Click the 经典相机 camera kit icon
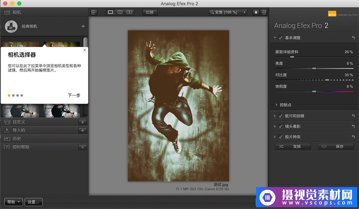This screenshot has width=359, height=209. click(x=11, y=26)
